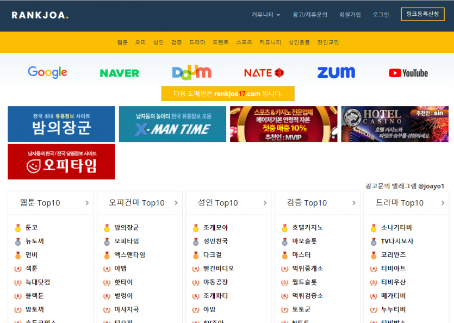Select 웹툰 in the yellow category bar
The image size is (454, 323).
click(x=122, y=42)
